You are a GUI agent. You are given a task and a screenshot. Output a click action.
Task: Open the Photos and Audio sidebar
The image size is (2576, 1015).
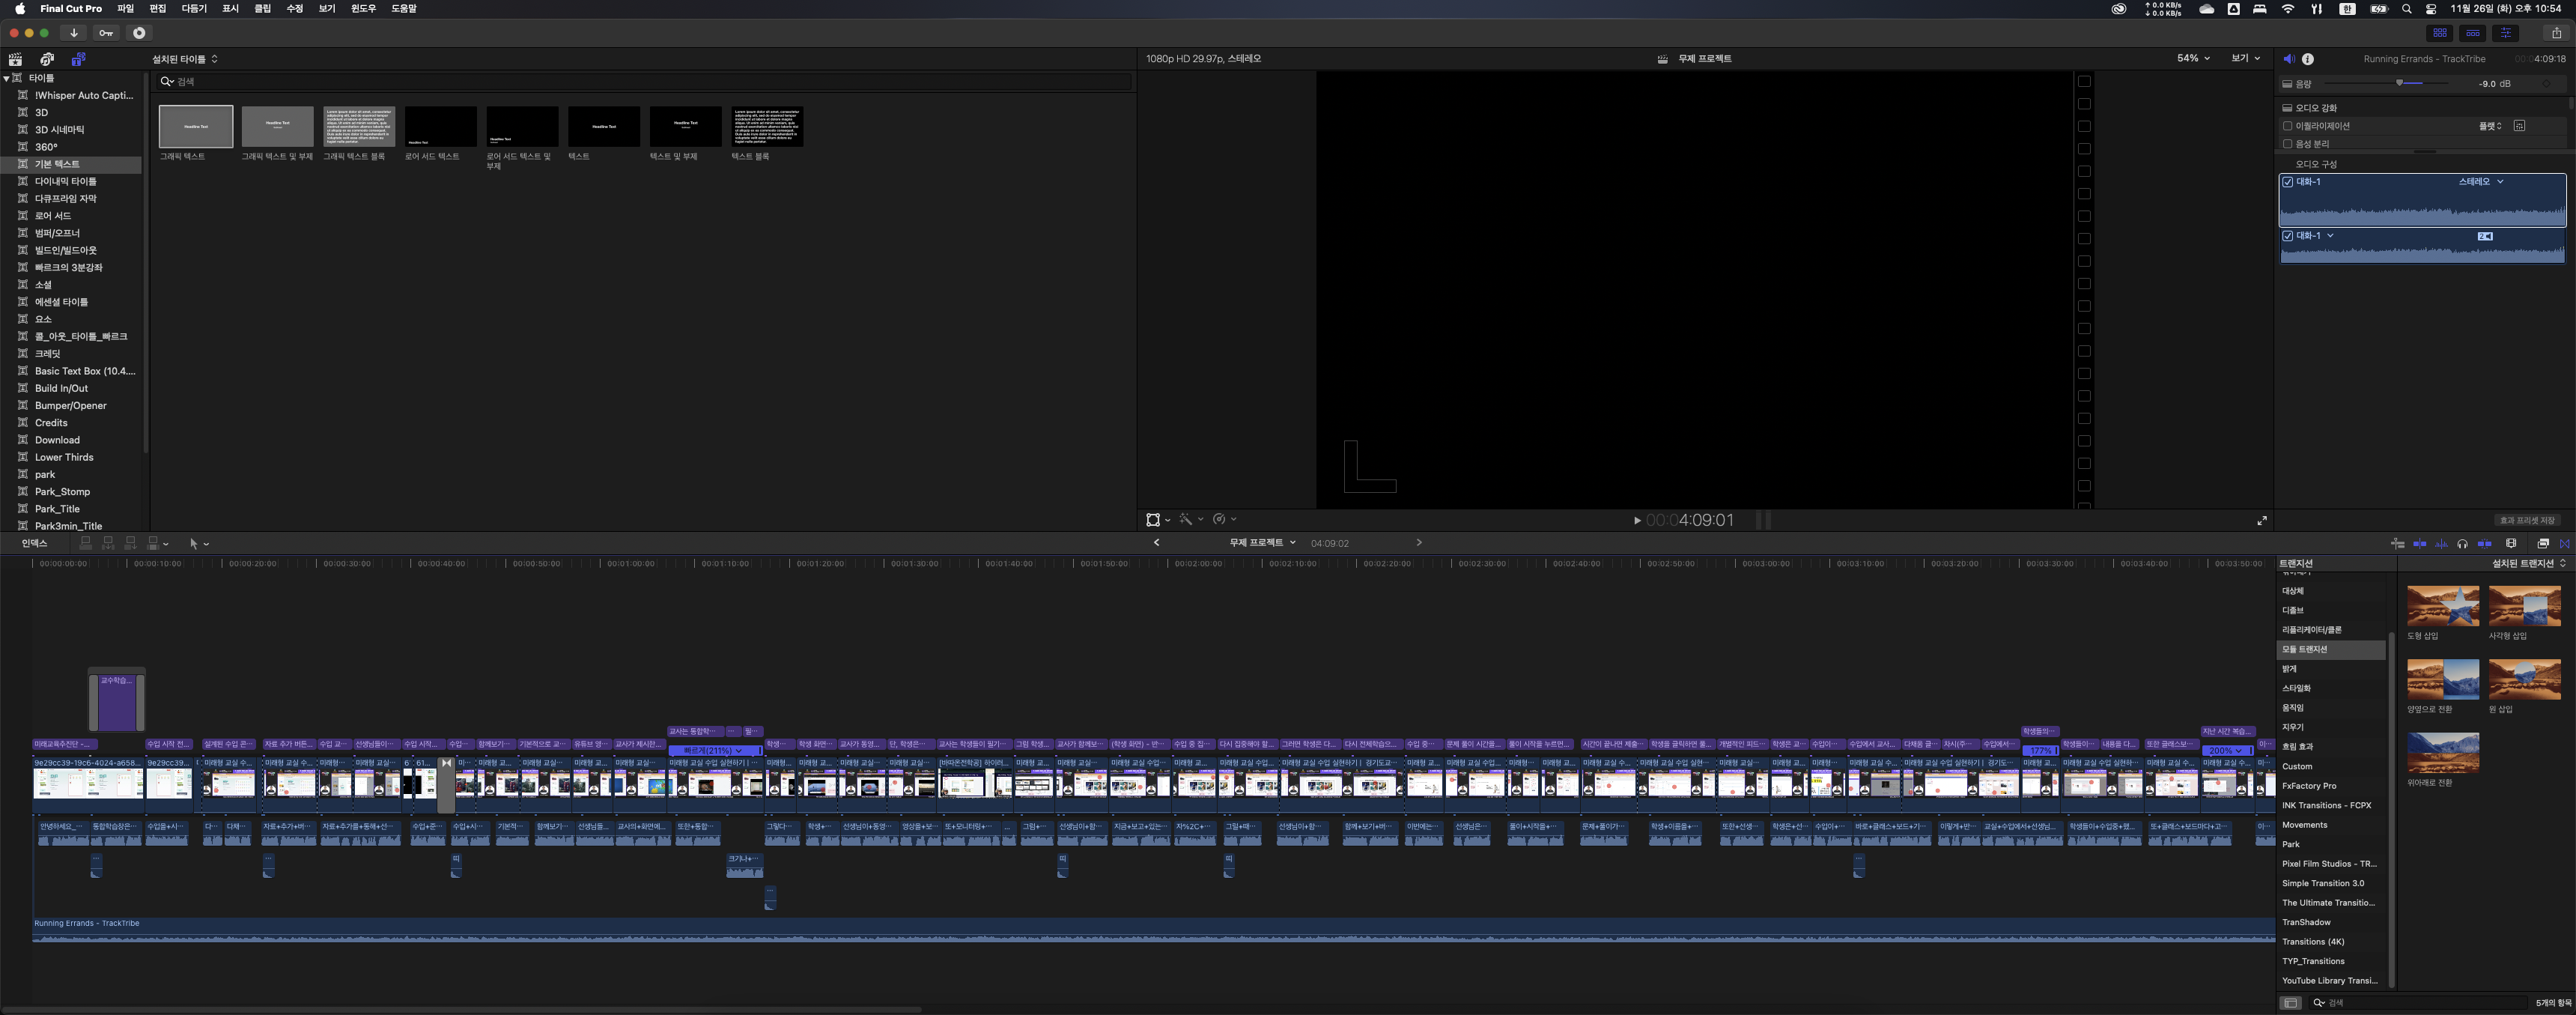click(x=47, y=59)
